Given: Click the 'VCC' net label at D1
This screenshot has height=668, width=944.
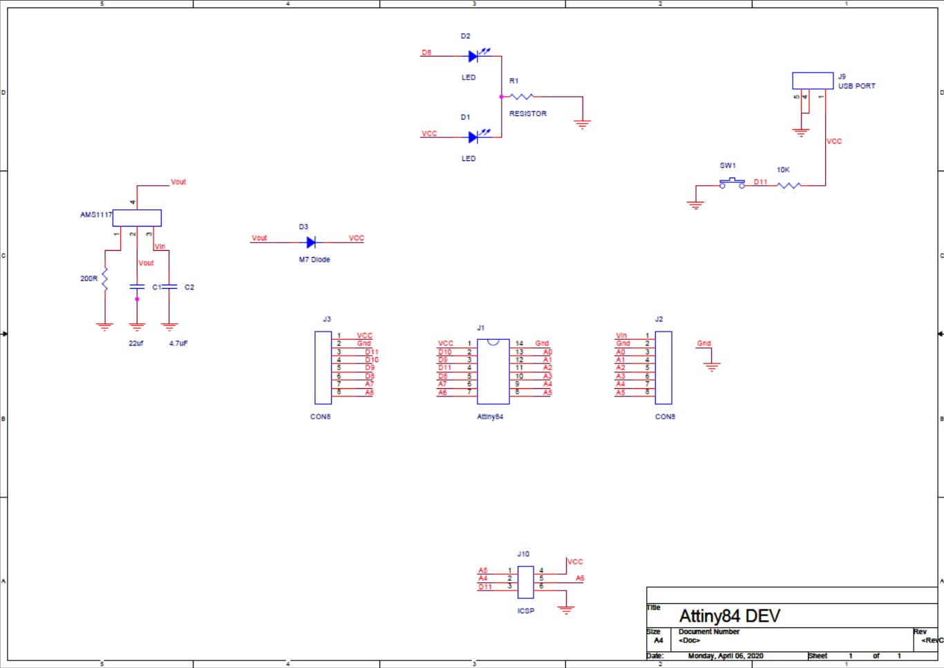Looking at the screenshot, I should (429, 134).
